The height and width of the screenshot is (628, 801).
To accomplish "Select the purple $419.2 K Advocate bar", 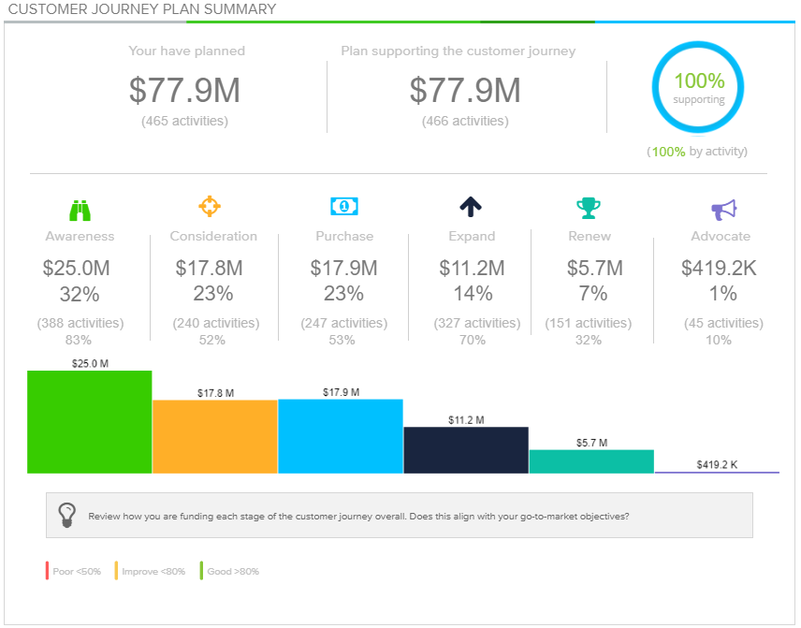I will tap(717, 472).
